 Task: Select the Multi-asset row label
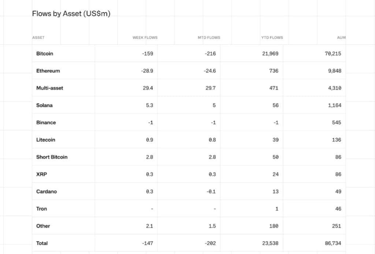point(49,88)
